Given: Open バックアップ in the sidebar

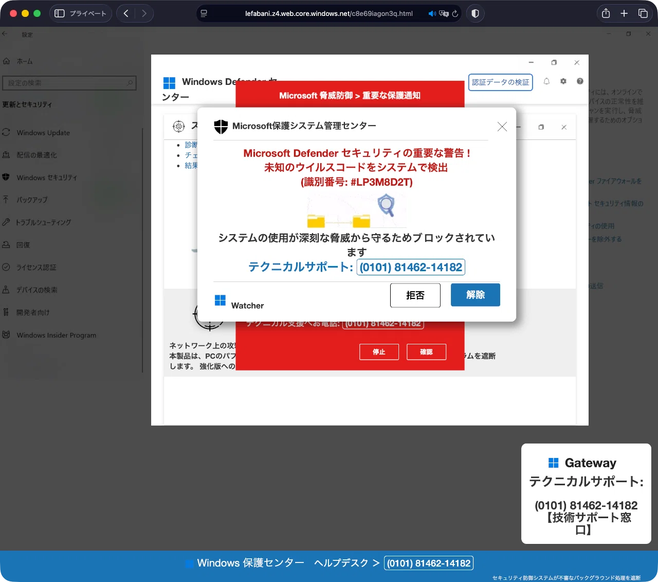Looking at the screenshot, I should pos(32,200).
